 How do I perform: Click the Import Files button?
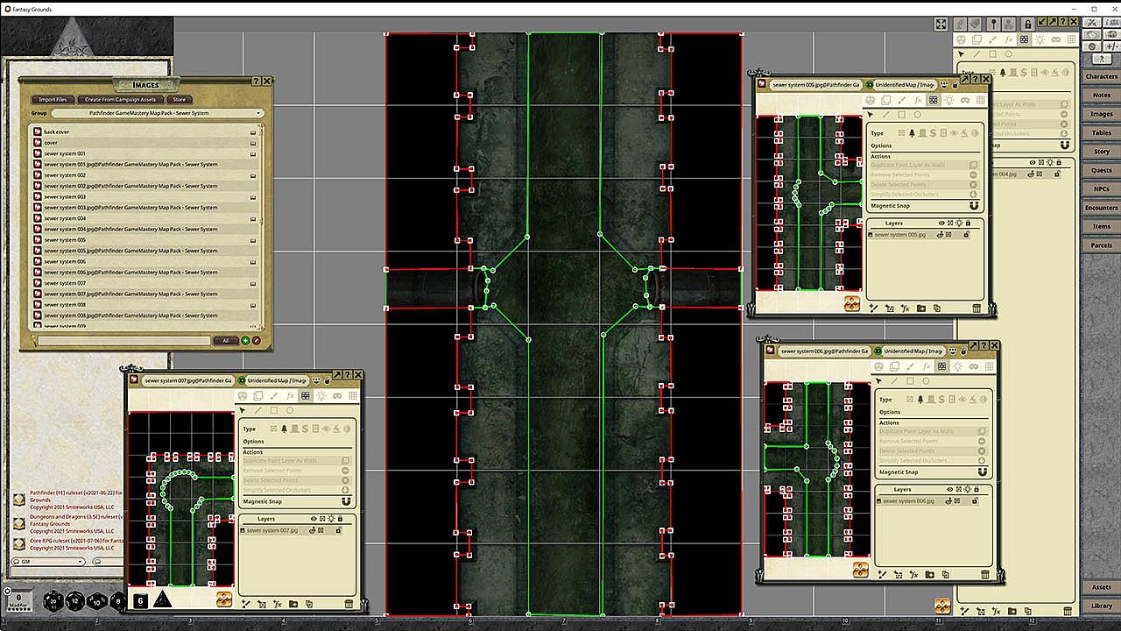pos(53,100)
